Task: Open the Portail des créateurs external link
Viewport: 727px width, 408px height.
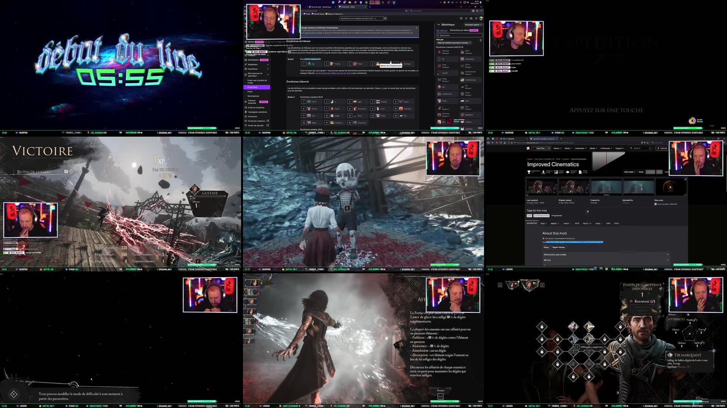Action: coord(257,121)
